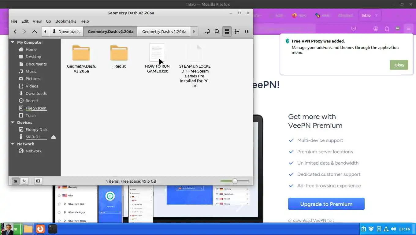
Task: Open Trash in the sidebar
Action: 31,115
